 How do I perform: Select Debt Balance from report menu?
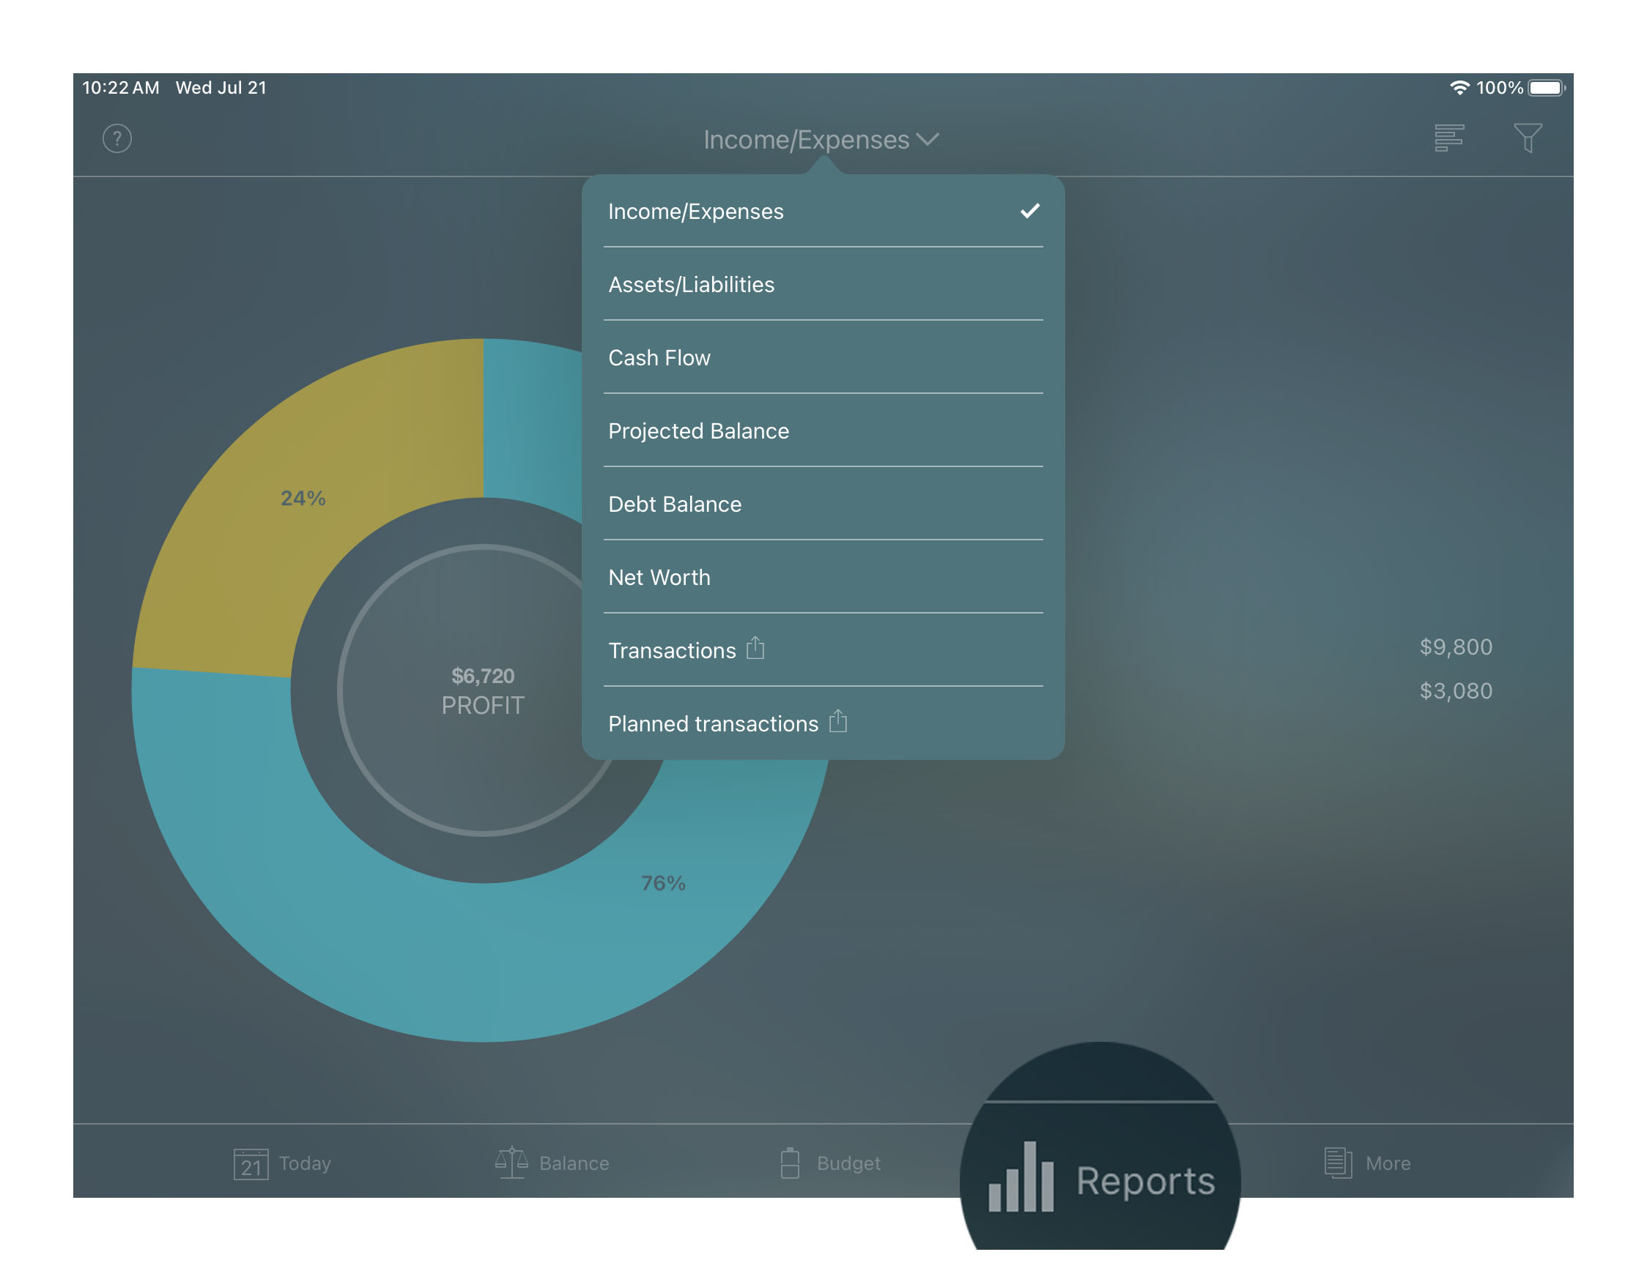[x=673, y=503]
